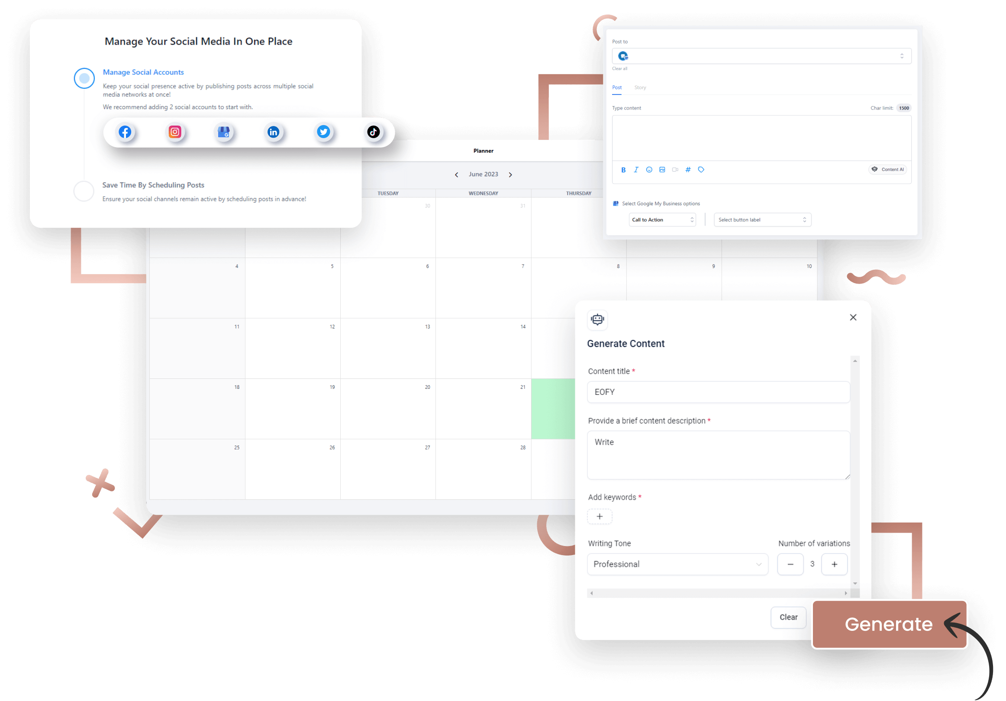Click the Content title input field

pyautogui.click(x=719, y=393)
